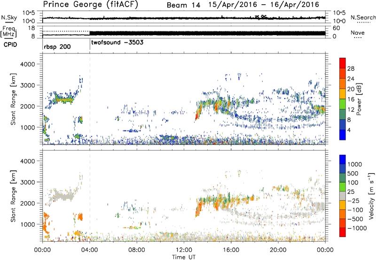Click the '16:00' time axis tick label
This screenshot has width=376, height=260.
click(x=231, y=250)
